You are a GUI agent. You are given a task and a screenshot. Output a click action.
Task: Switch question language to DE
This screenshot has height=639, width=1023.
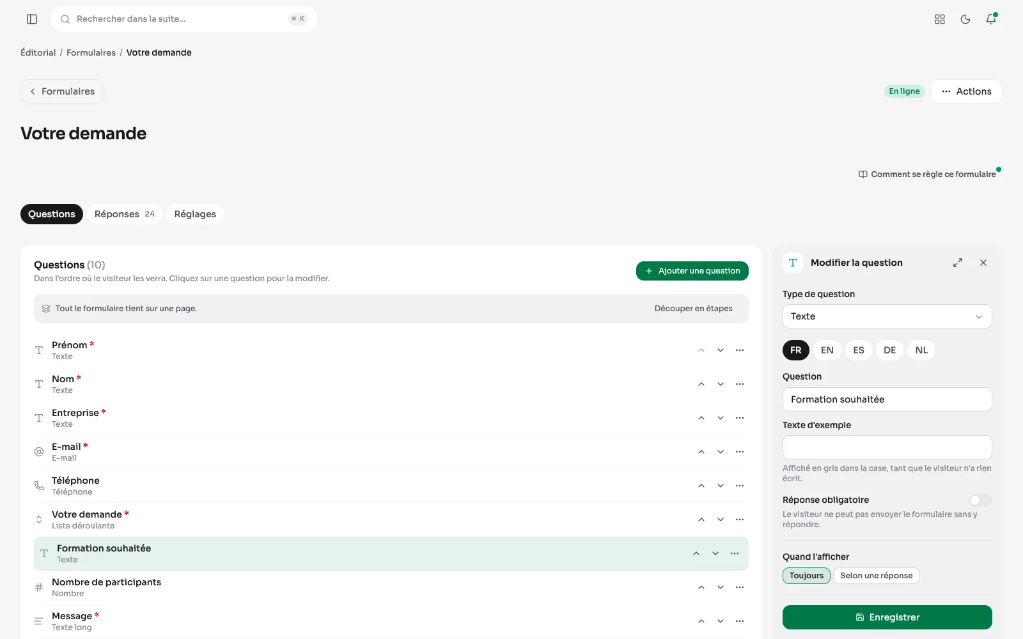click(x=890, y=350)
